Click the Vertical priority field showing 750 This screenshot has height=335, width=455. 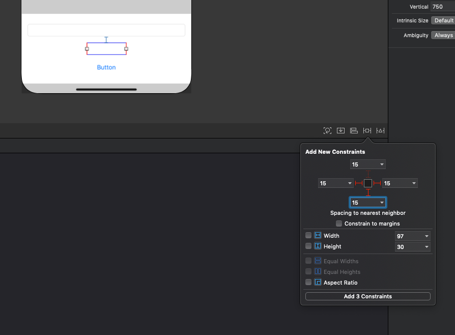(443, 7)
